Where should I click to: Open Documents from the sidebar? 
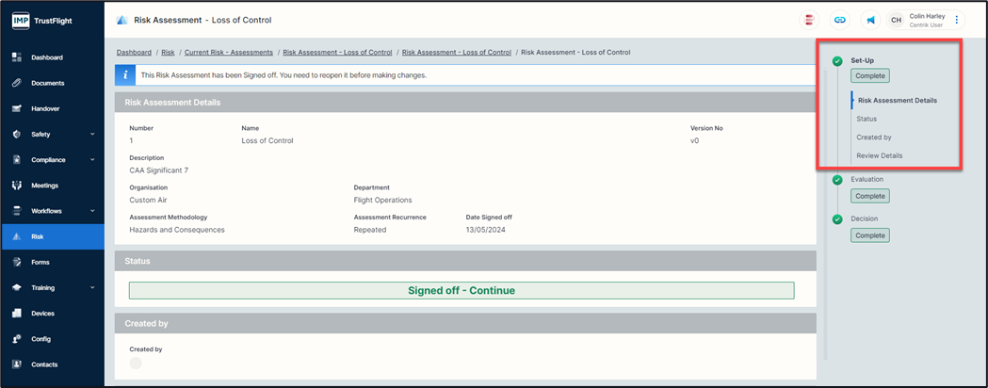tap(47, 83)
